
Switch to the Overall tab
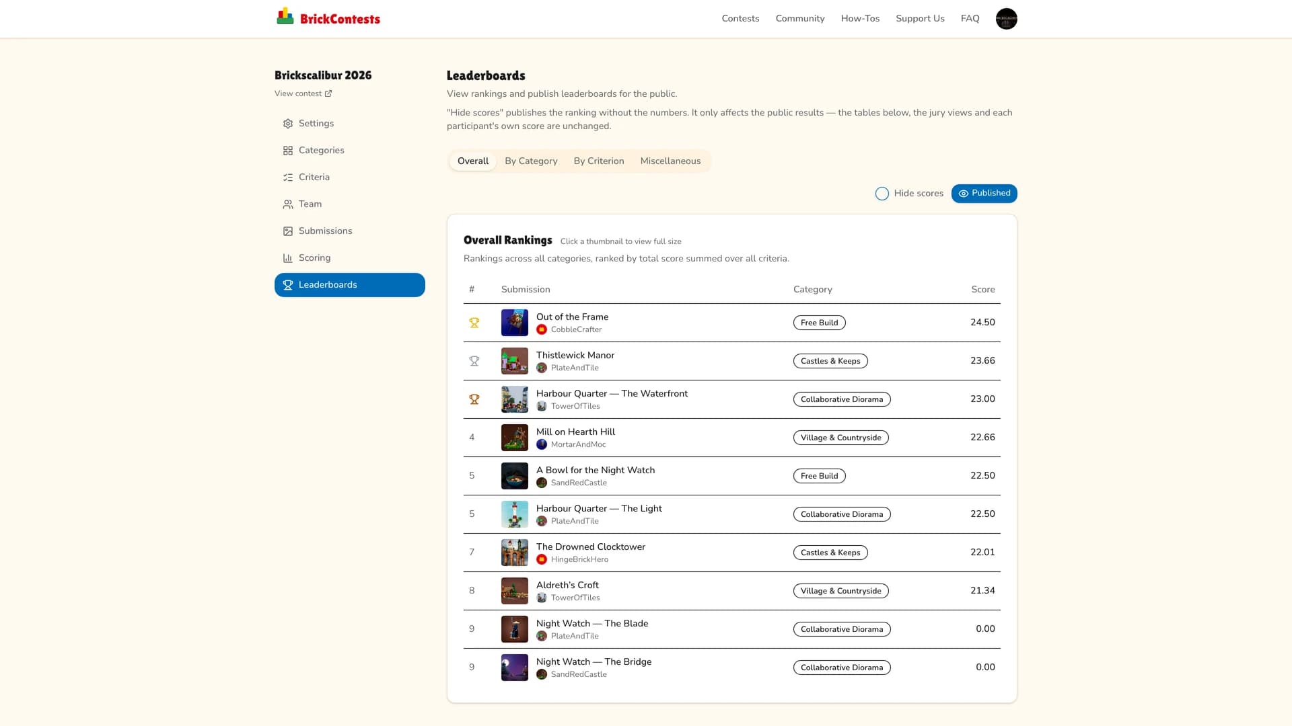point(473,161)
